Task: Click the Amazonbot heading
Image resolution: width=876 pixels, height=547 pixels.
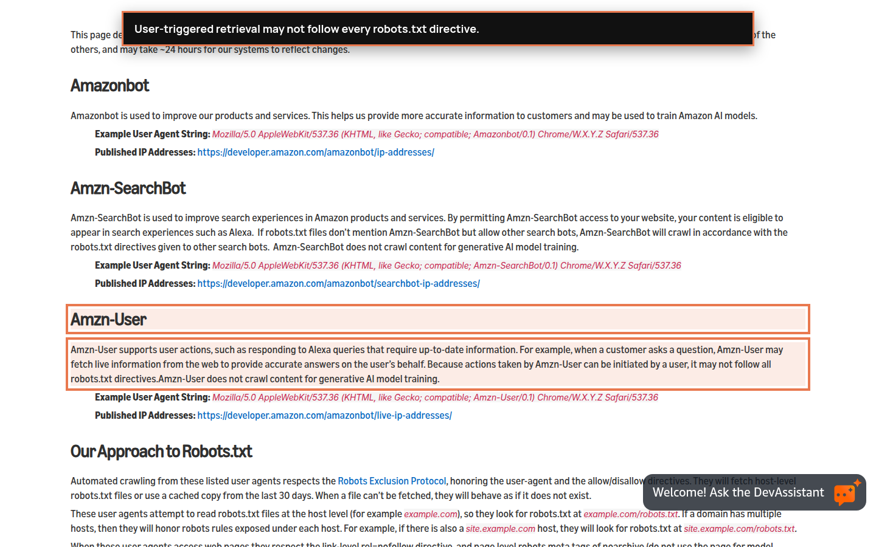Action: 109,86
